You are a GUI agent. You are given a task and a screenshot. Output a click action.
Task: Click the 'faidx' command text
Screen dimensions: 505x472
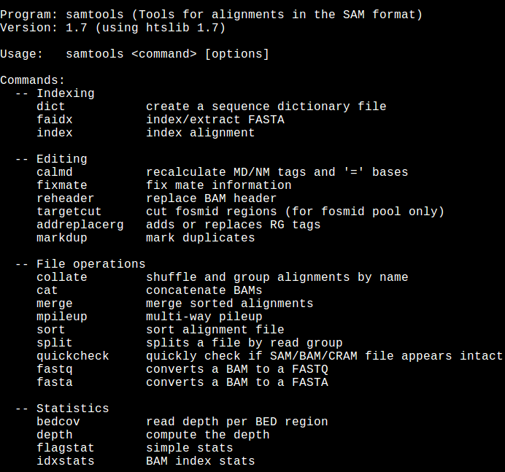pos(55,120)
